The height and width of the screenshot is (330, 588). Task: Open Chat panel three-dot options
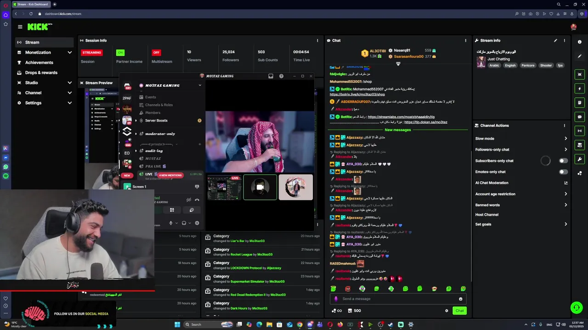pos(465,40)
